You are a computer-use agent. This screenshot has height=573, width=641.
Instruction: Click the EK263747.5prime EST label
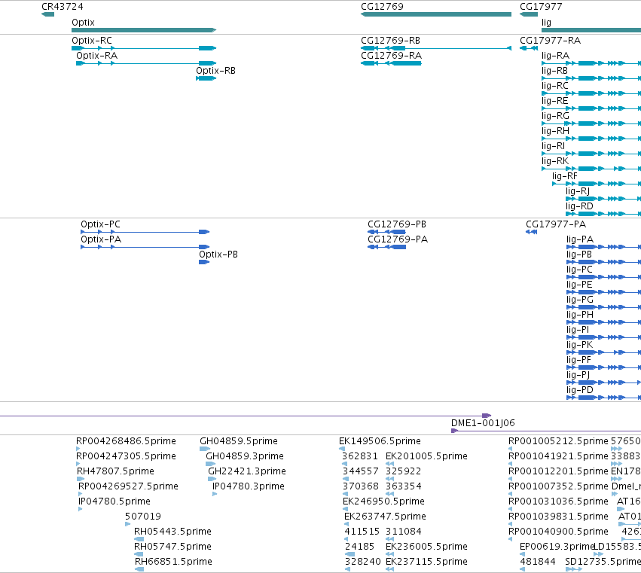click(x=385, y=517)
